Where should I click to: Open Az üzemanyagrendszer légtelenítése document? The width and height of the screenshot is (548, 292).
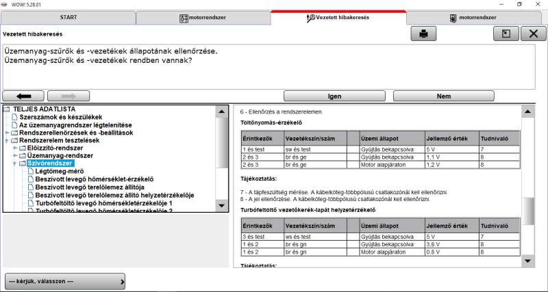[75, 125]
